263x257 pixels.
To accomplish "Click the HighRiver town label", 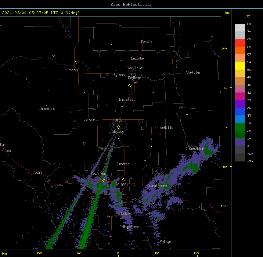I will (x=131, y=227).
